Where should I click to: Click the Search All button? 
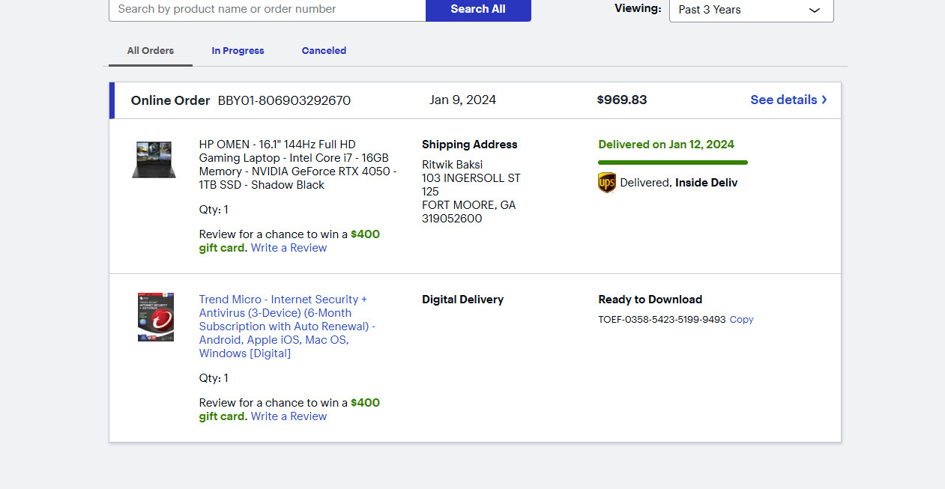(478, 9)
